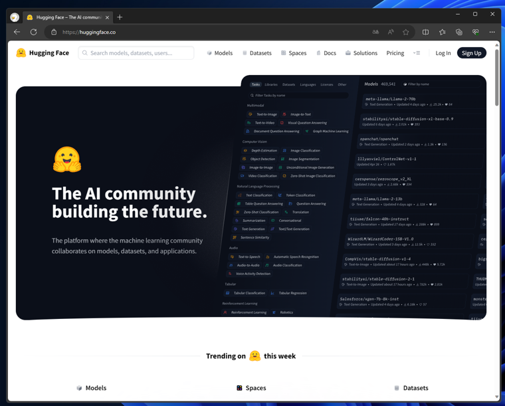Click the Hugging Face logo
The image size is (505, 406).
(43, 52)
